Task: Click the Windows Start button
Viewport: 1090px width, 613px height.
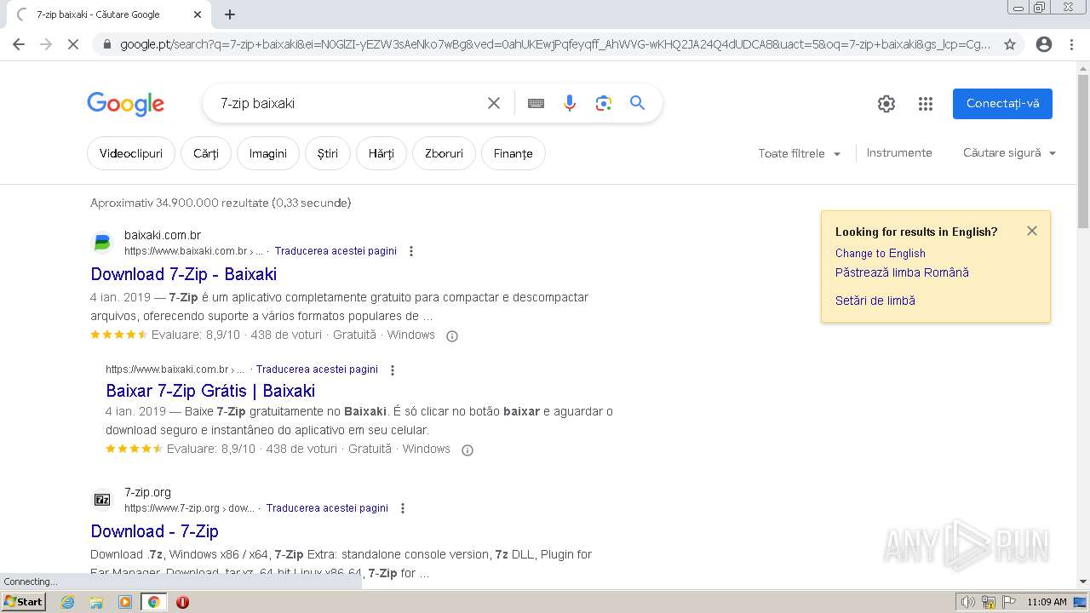Action: pos(23,602)
